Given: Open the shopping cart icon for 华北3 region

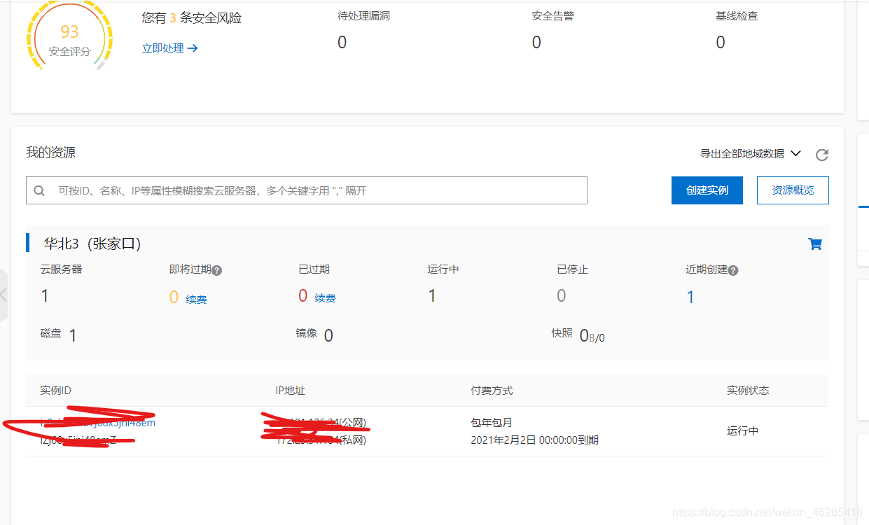Looking at the screenshot, I should pos(814,244).
